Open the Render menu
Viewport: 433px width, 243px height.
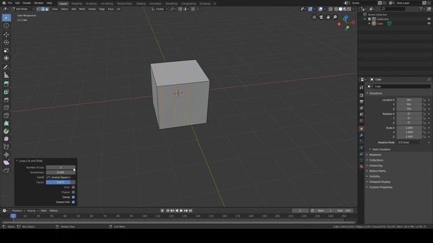click(27, 3)
